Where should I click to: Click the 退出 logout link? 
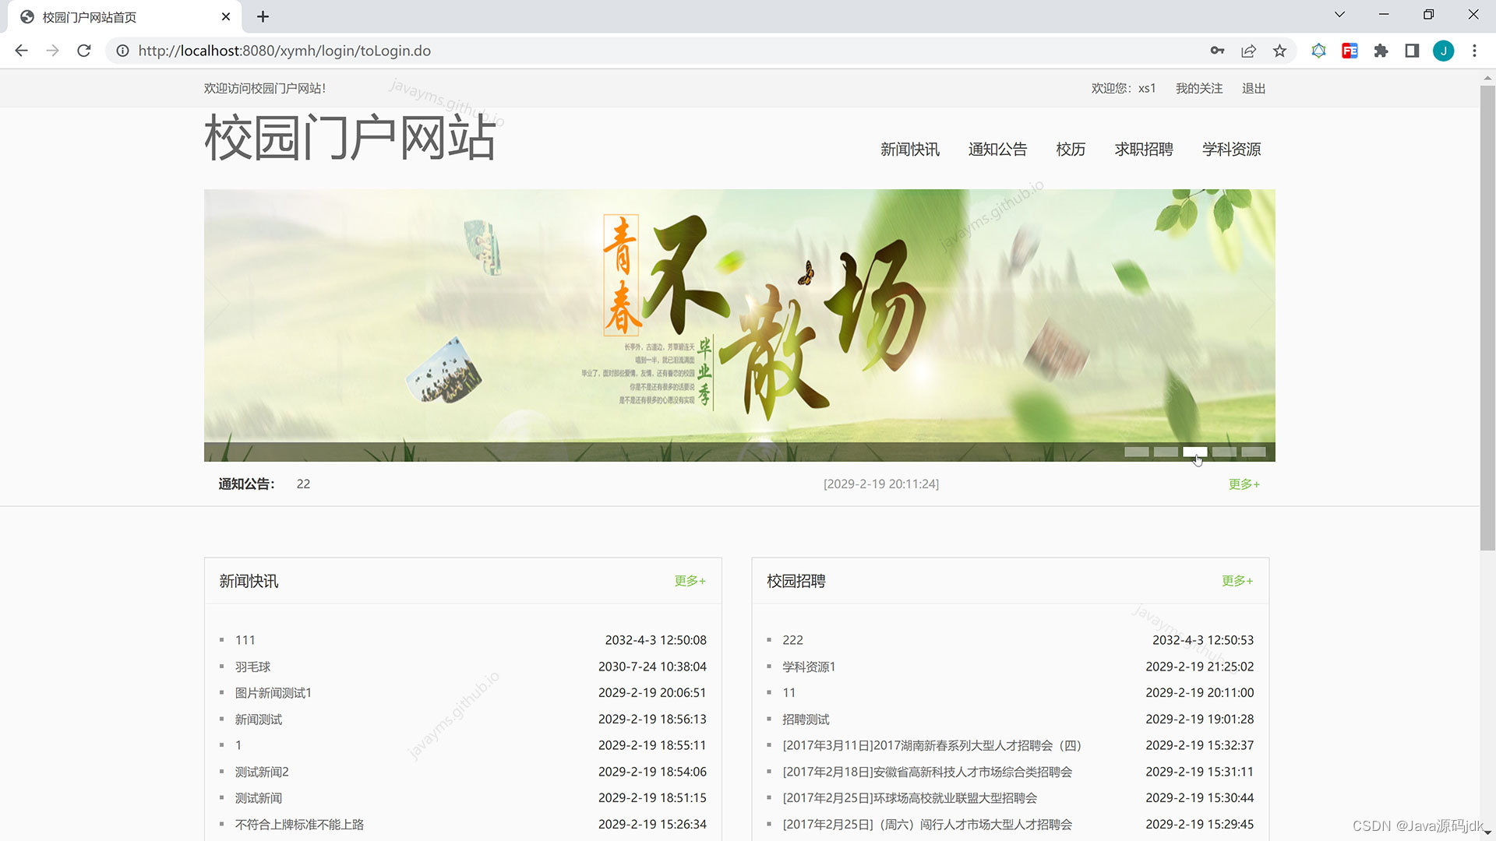[x=1253, y=89]
